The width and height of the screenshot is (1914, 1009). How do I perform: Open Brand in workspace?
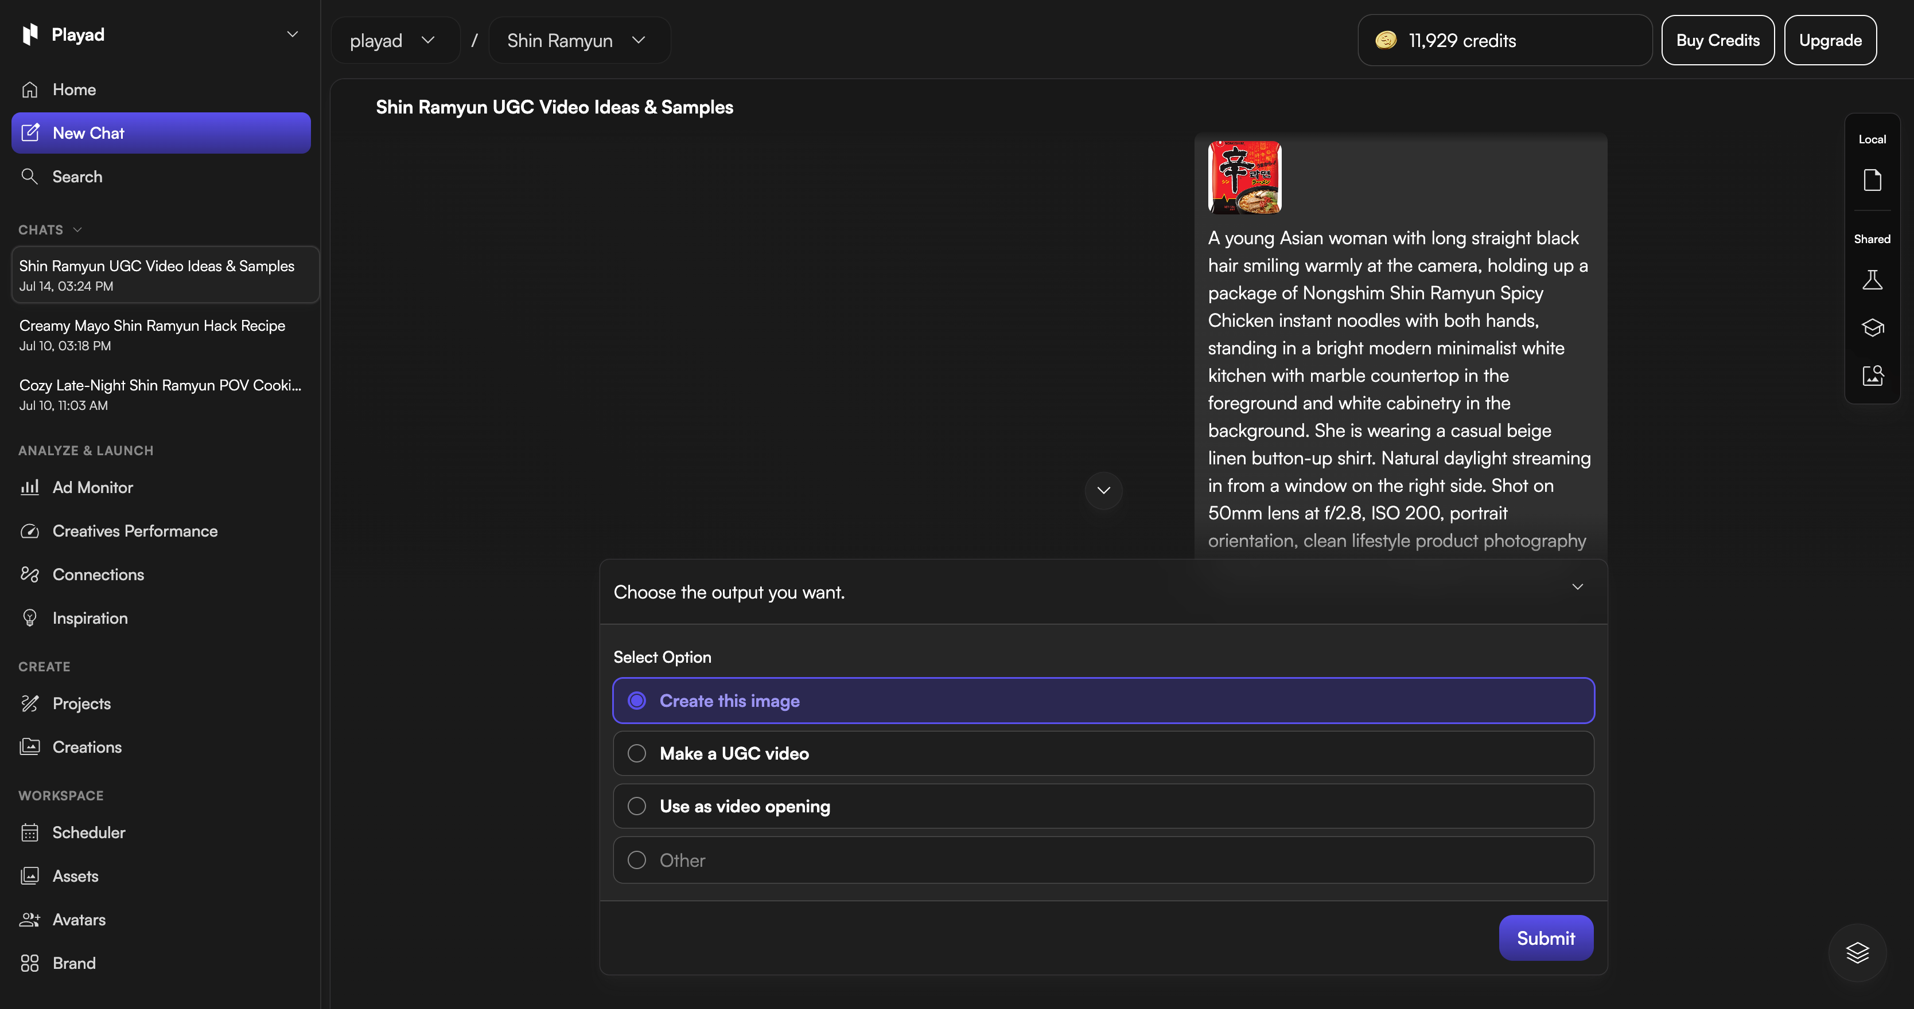coord(161,964)
